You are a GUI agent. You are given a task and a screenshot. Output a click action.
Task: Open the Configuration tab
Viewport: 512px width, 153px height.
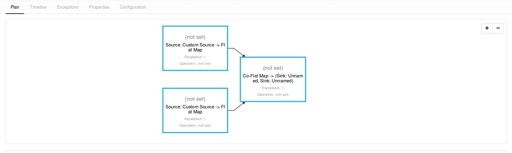[133, 7]
